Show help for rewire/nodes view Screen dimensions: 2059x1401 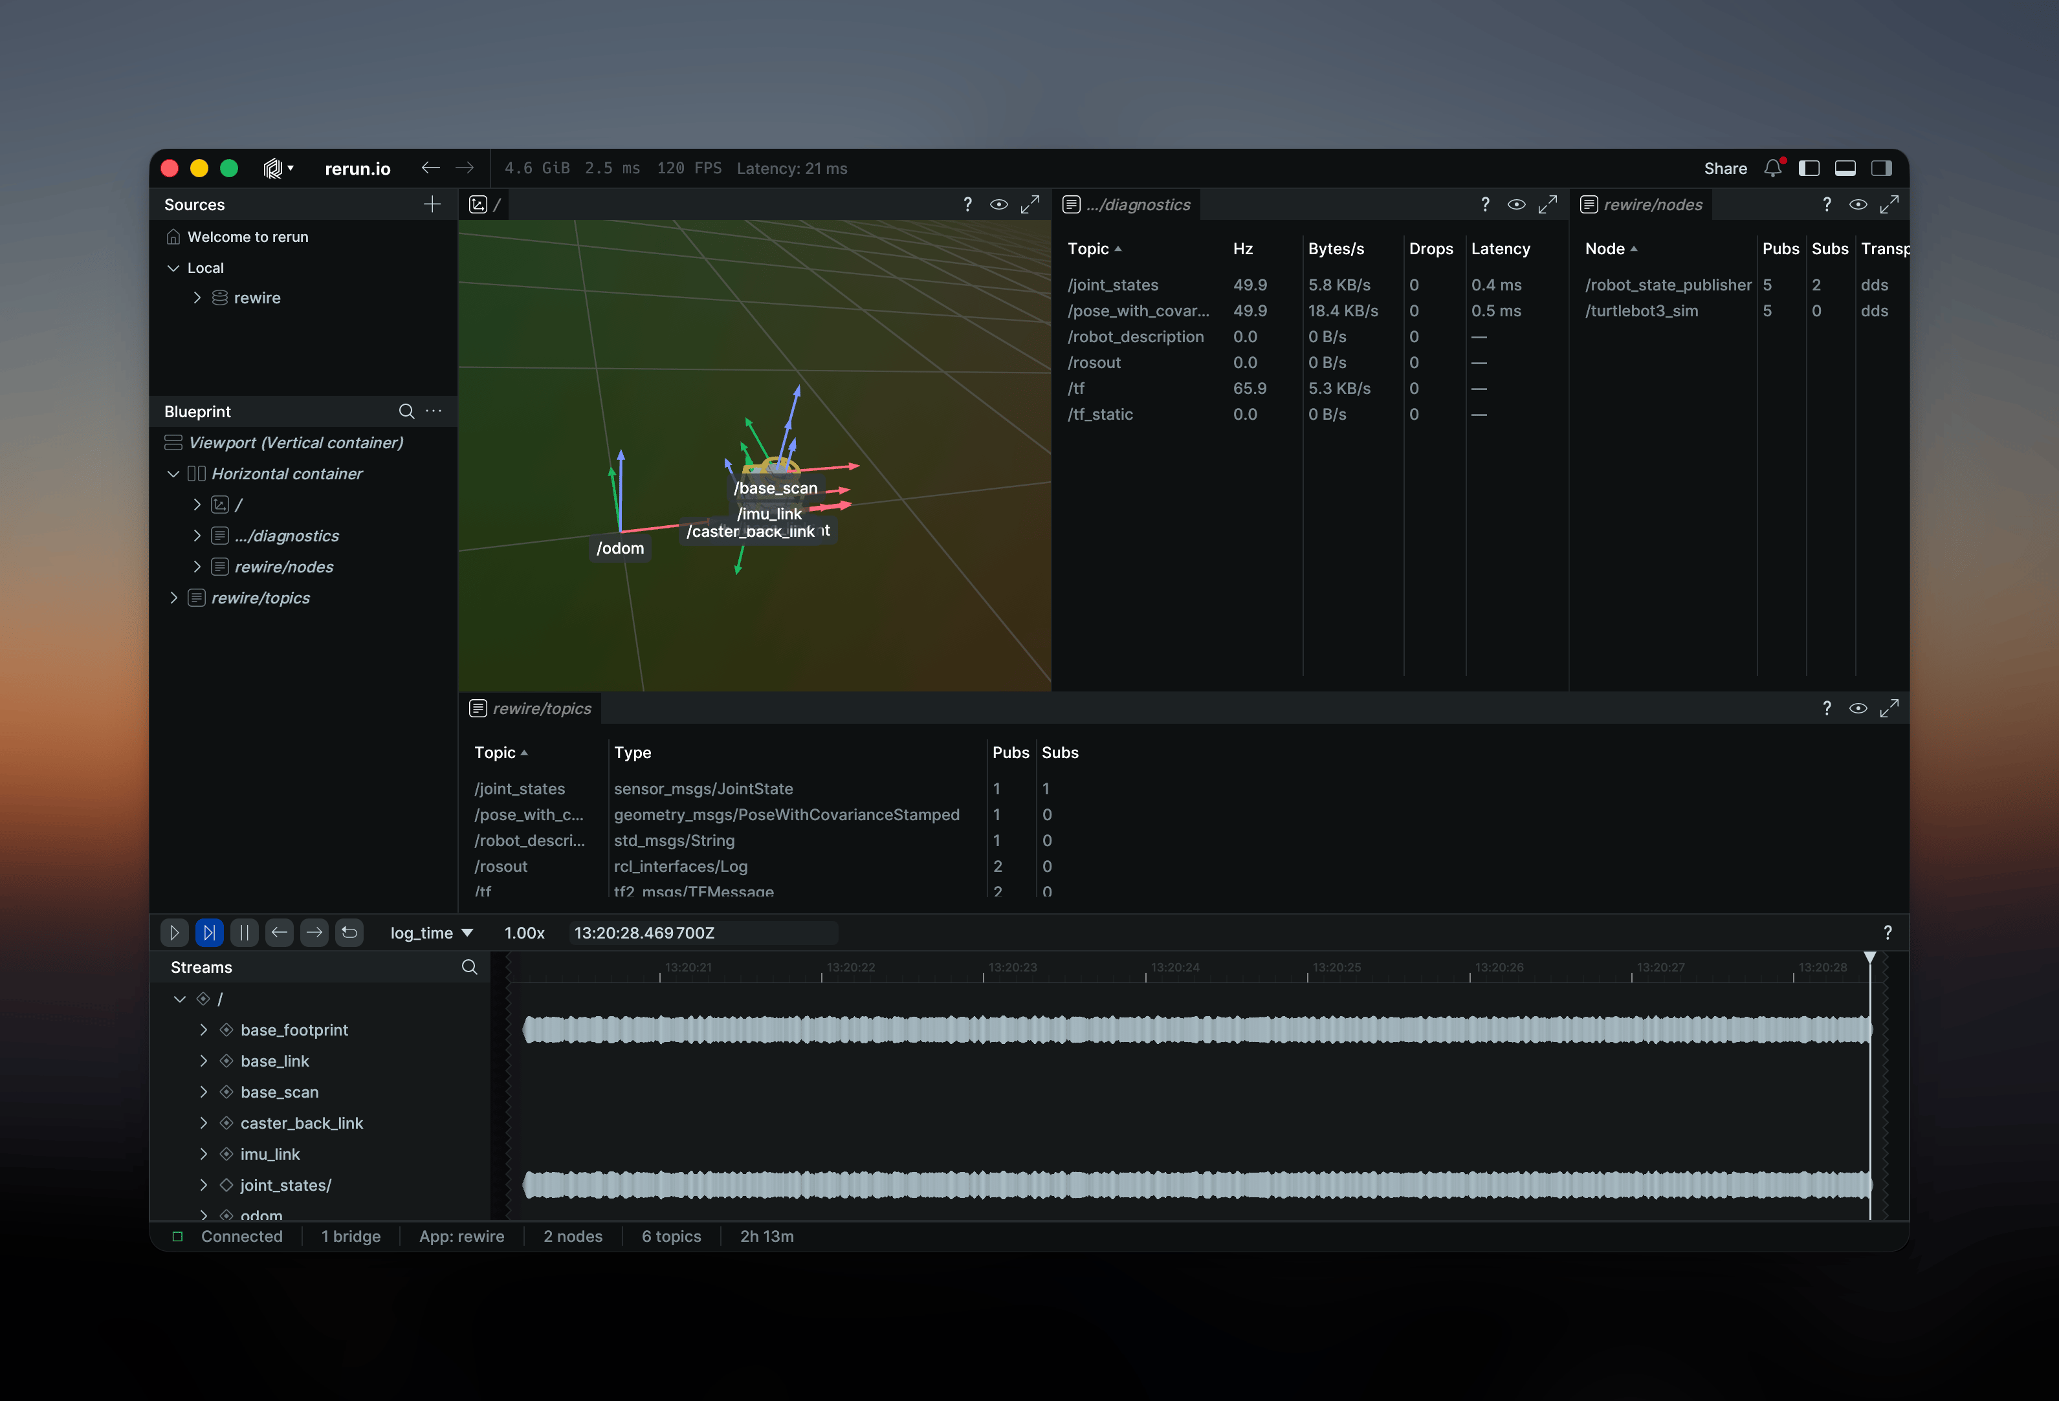pos(1827,204)
